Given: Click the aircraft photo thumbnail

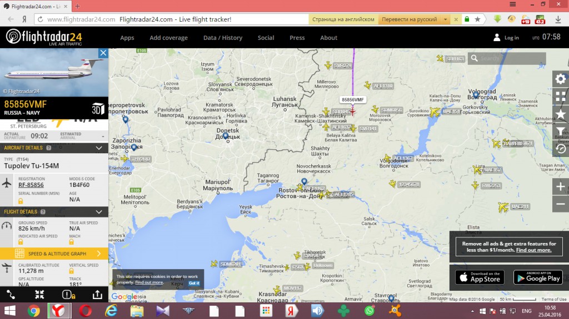Looking at the screenshot, I should coord(54,73).
